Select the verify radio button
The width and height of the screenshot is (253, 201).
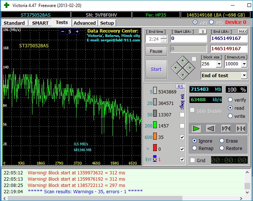[x=230, y=100]
